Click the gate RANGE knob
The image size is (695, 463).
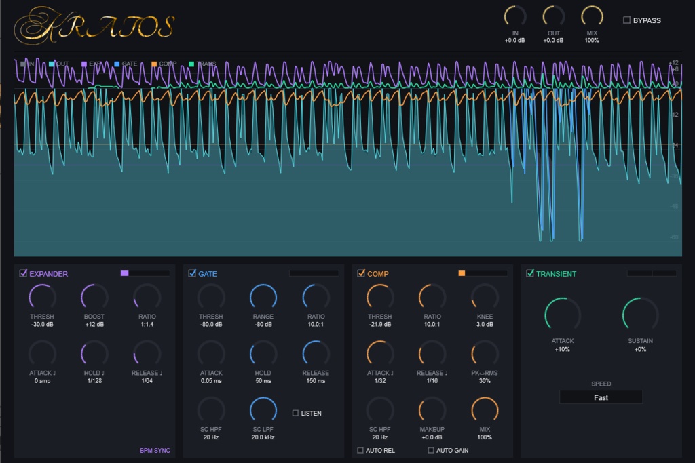pyautogui.click(x=263, y=297)
